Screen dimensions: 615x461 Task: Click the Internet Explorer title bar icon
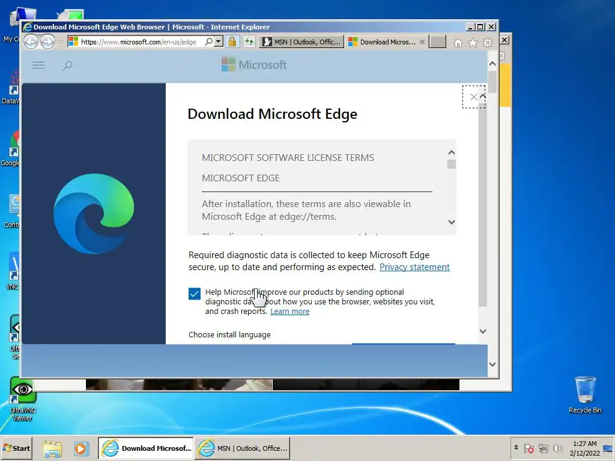click(28, 27)
